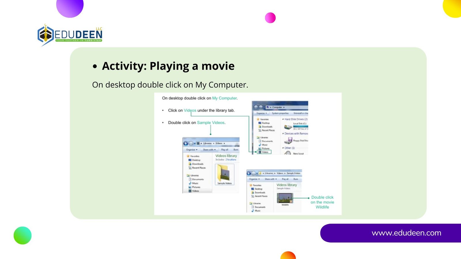Click Back arrow in the Libraries > Videos window
The image size is (461, 259).
click(186, 143)
